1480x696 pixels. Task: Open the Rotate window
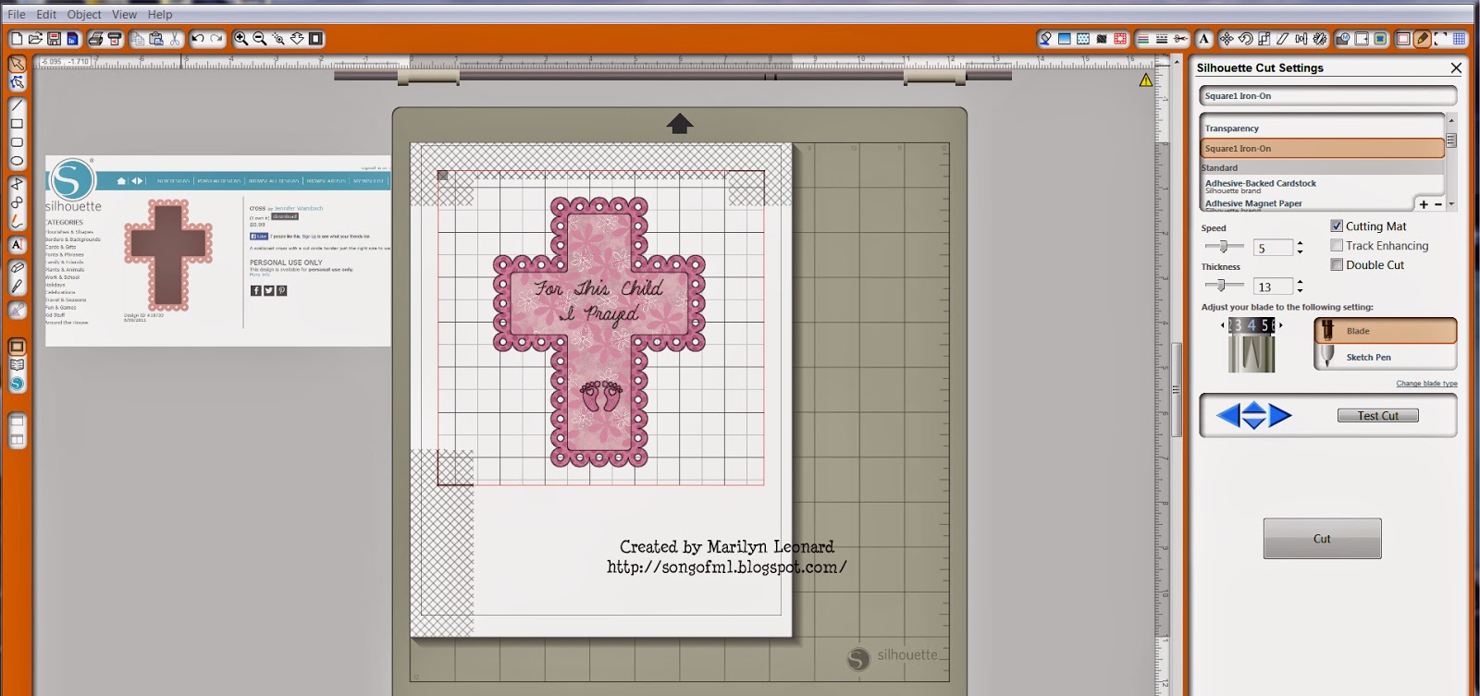[x=1246, y=39]
